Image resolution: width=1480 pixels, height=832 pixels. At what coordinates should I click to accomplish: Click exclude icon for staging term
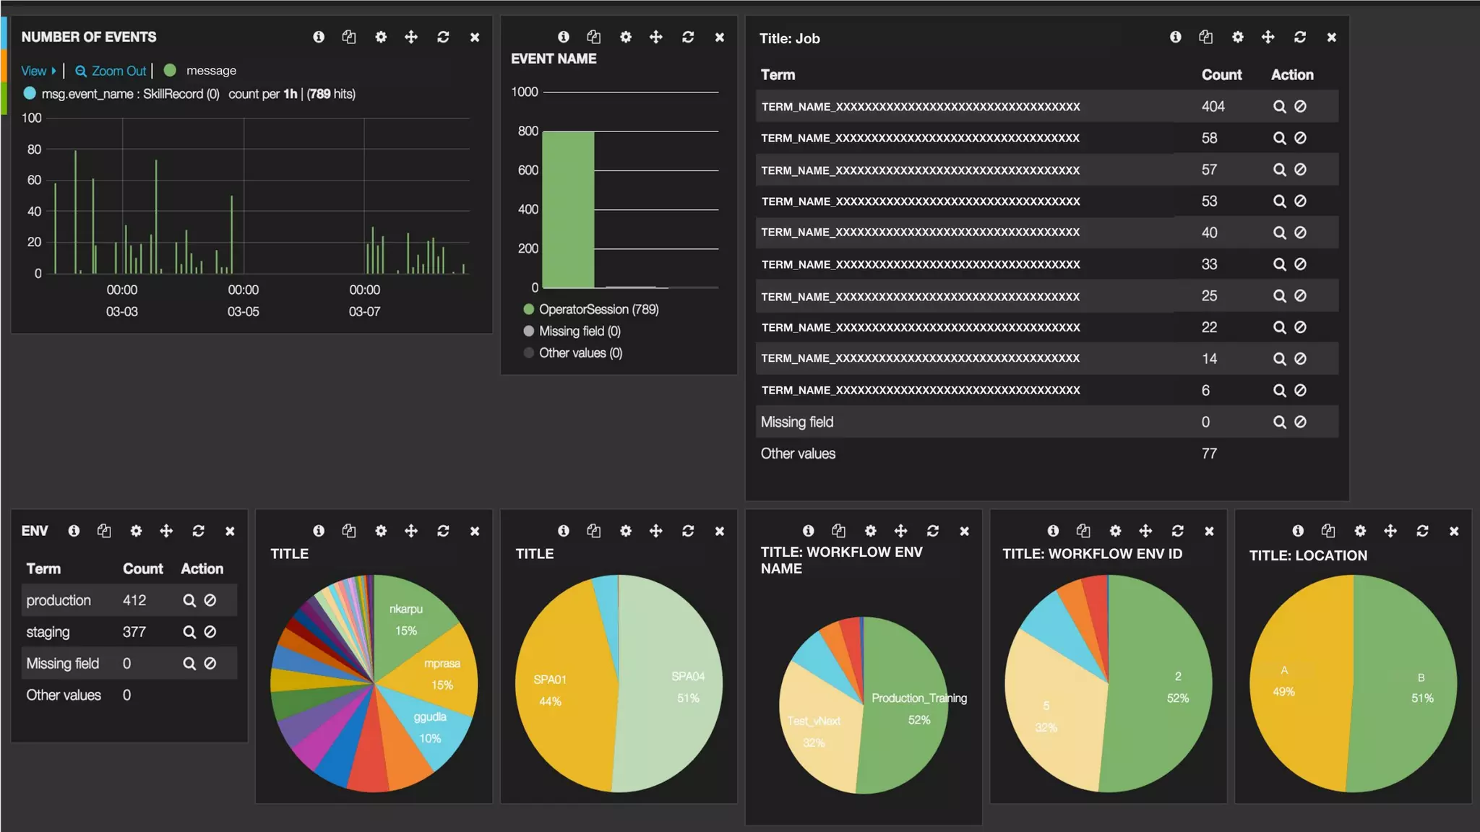[210, 632]
